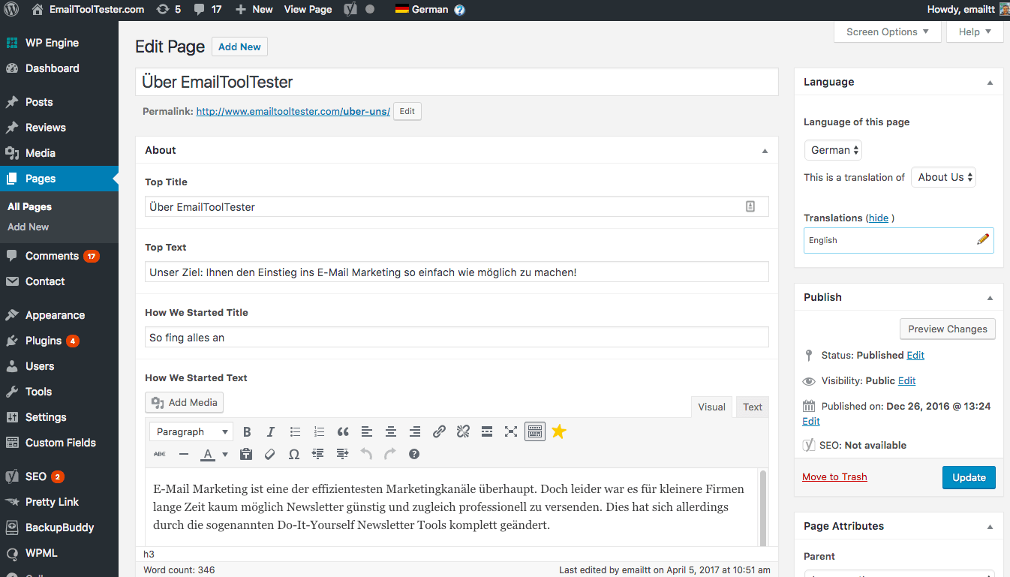The width and height of the screenshot is (1010, 577).
Task: Click the editor vertical scrollbar
Action: point(763,509)
